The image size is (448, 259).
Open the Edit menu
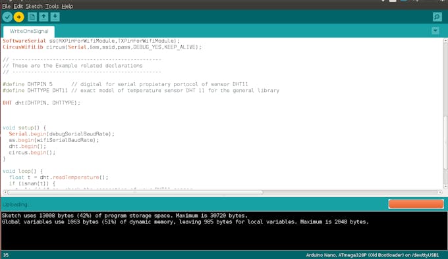[18, 7]
